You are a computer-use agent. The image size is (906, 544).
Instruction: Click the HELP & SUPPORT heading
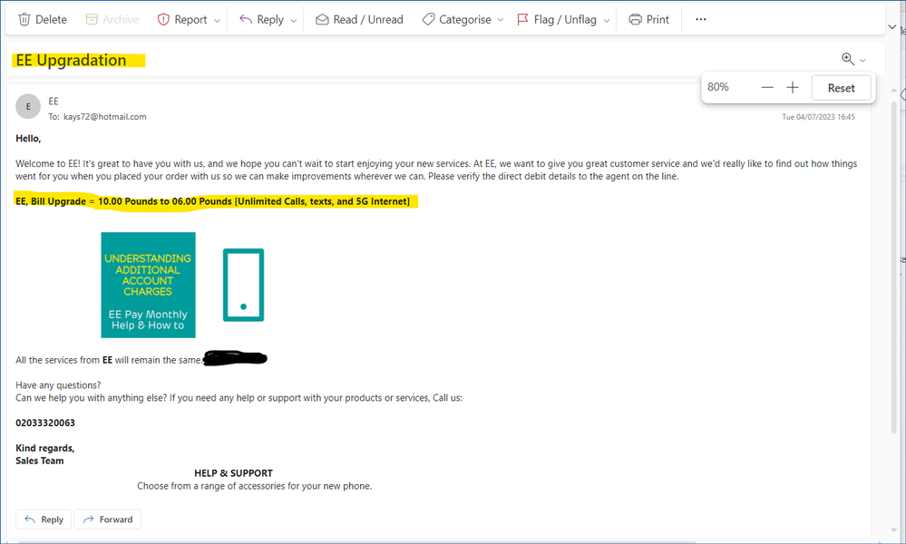[x=233, y=473]
